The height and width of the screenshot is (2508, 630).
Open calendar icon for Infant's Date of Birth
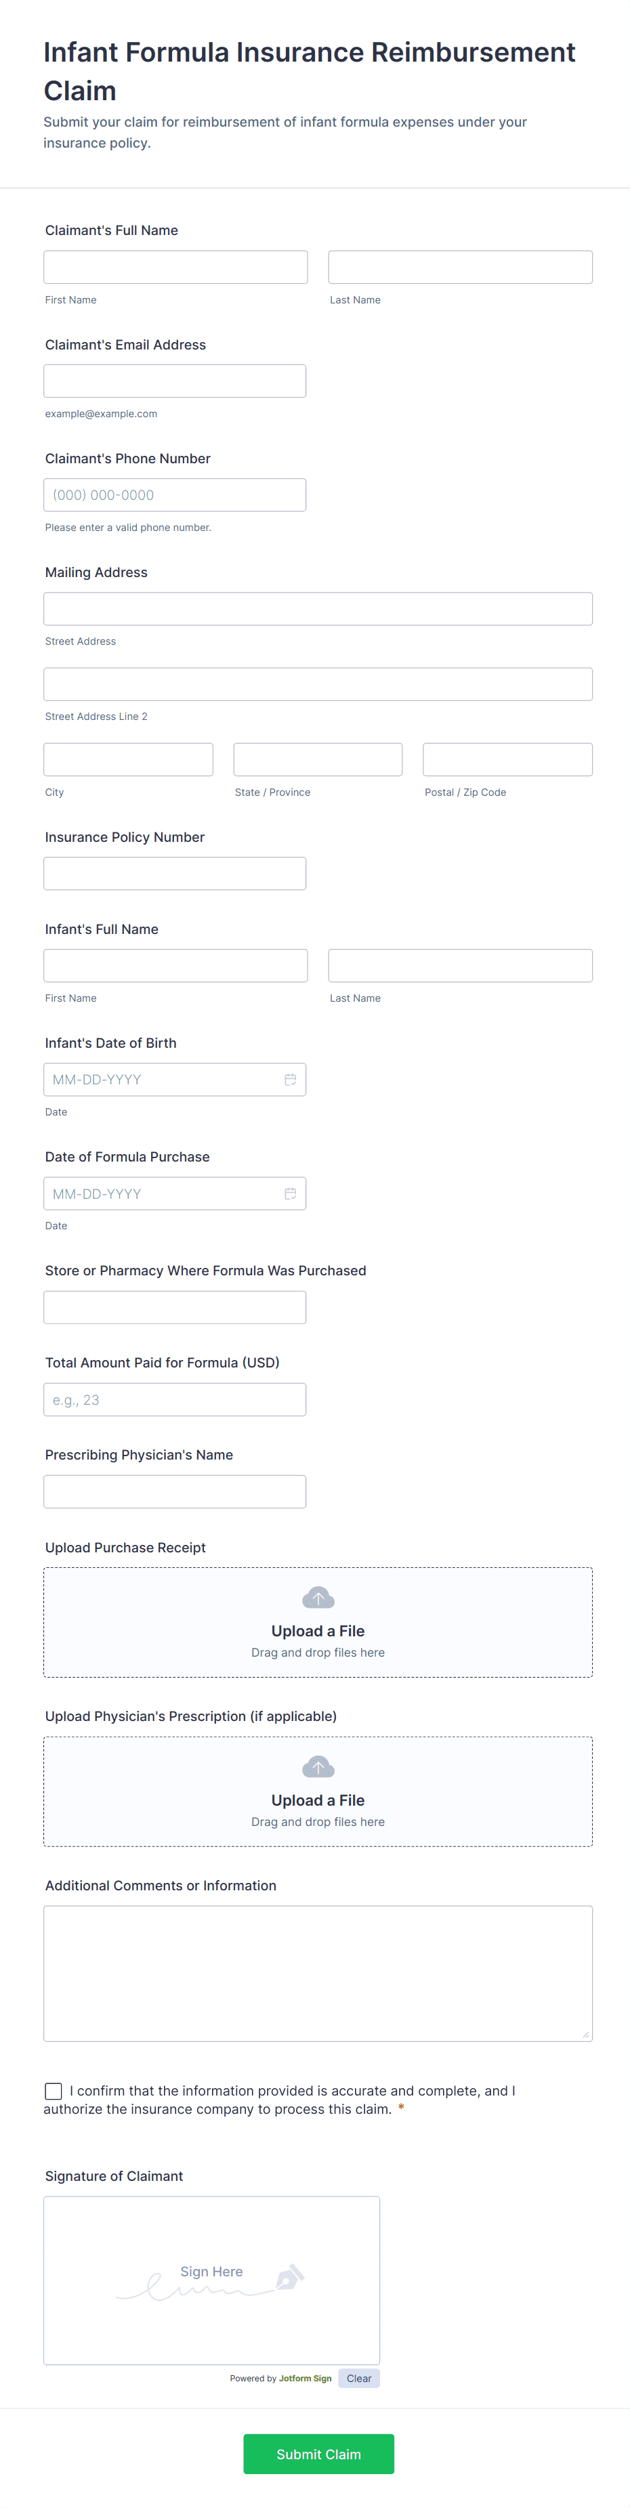(x=290, y=1080)
